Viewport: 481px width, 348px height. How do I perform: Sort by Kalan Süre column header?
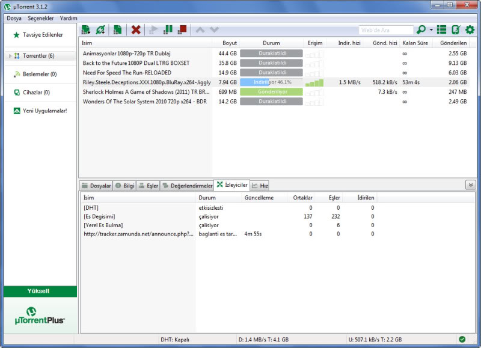pyautogui.click(x=415, y=43)
